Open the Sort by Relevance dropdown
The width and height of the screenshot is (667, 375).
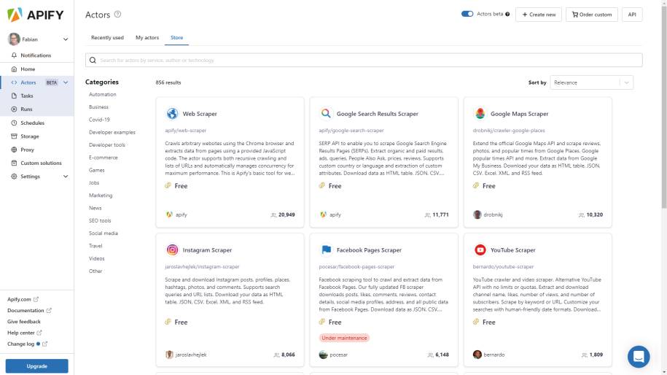tap(591, 82)
